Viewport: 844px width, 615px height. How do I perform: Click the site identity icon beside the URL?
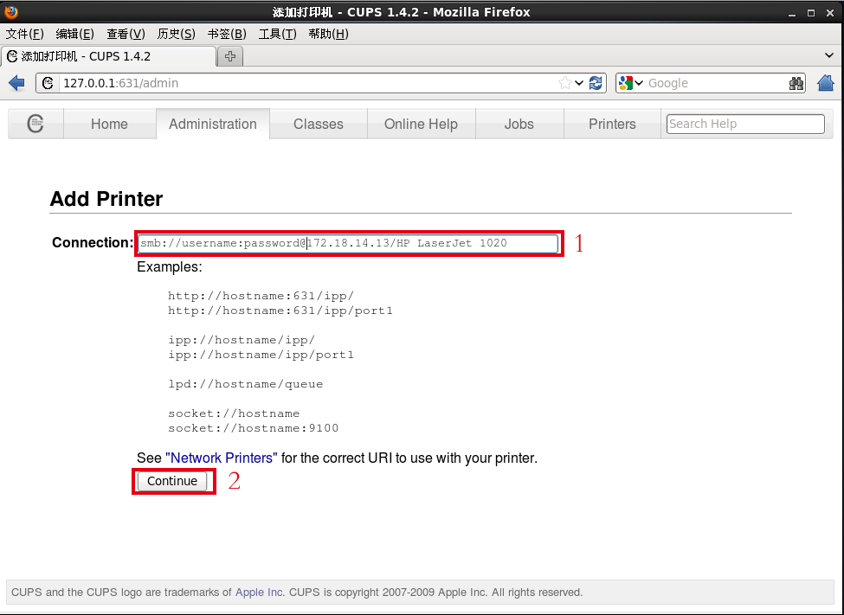click(x=48, y=83)
